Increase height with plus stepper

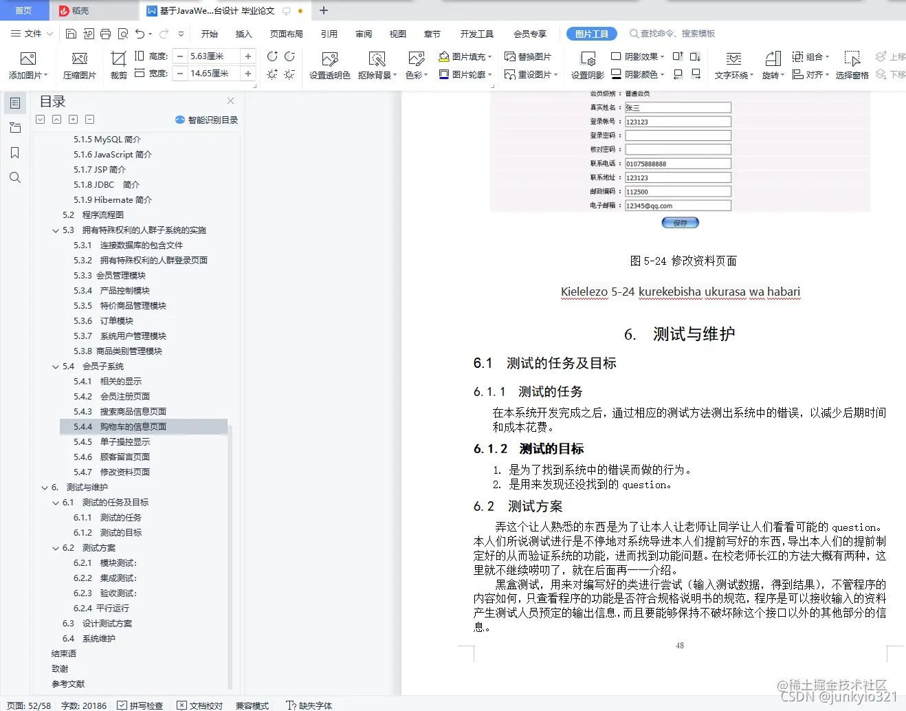(x=248, y=56)
